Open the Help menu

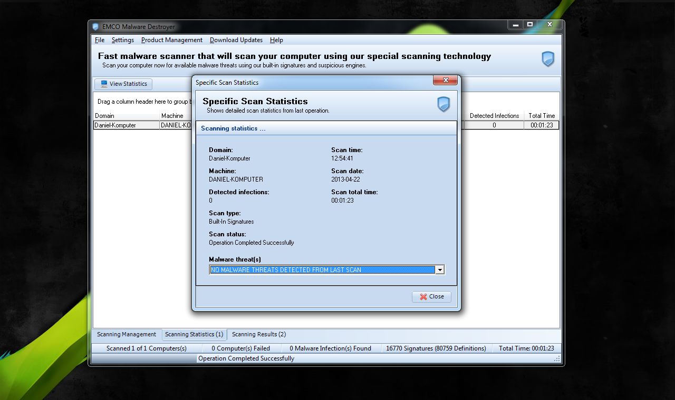click(276, 40)
